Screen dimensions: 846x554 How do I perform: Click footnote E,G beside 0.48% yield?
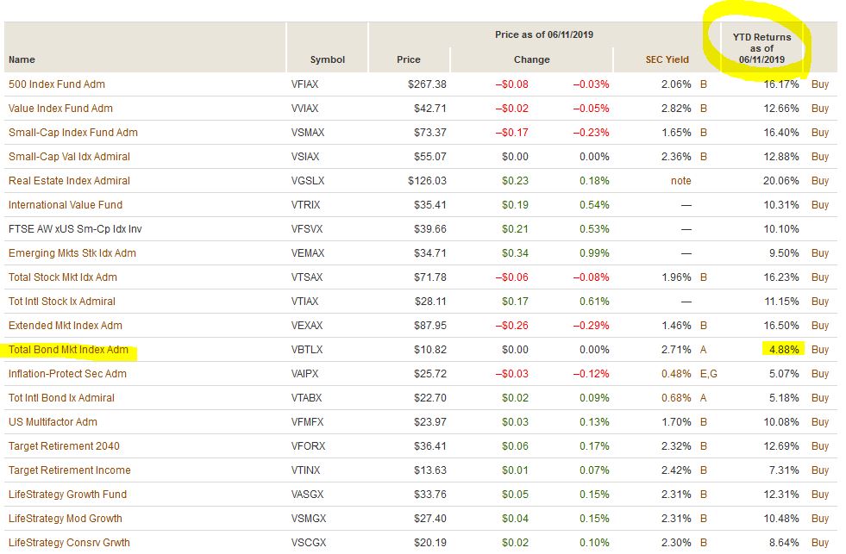coord(708,374)
